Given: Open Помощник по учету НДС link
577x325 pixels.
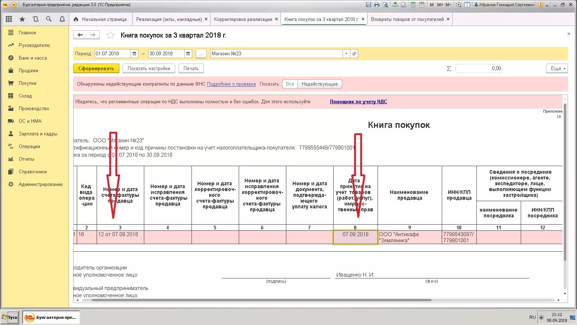Looking at the screenshot, I should pyautogui.click(x=358, y=101).
